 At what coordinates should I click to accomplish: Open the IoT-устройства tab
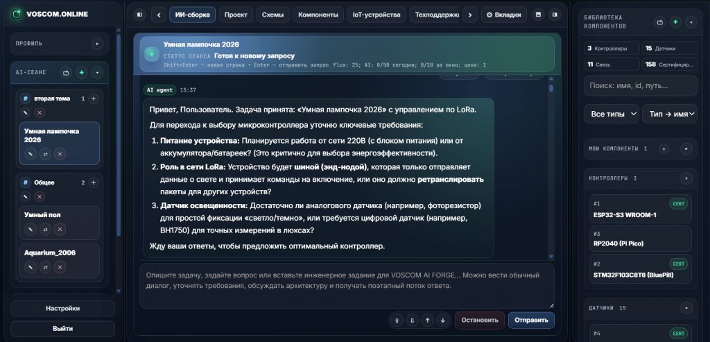[376, 15]
